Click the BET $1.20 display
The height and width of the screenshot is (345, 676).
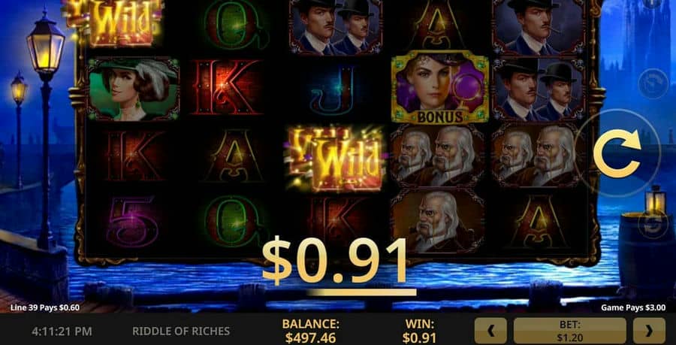pos(569,331)
